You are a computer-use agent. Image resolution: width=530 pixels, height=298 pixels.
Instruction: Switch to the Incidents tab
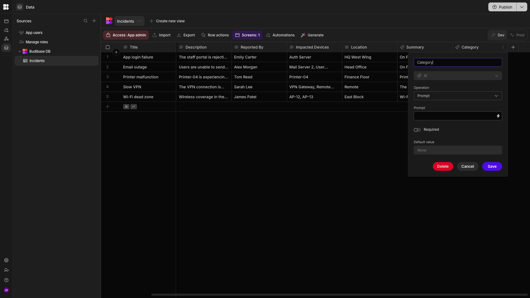(125, 21)
